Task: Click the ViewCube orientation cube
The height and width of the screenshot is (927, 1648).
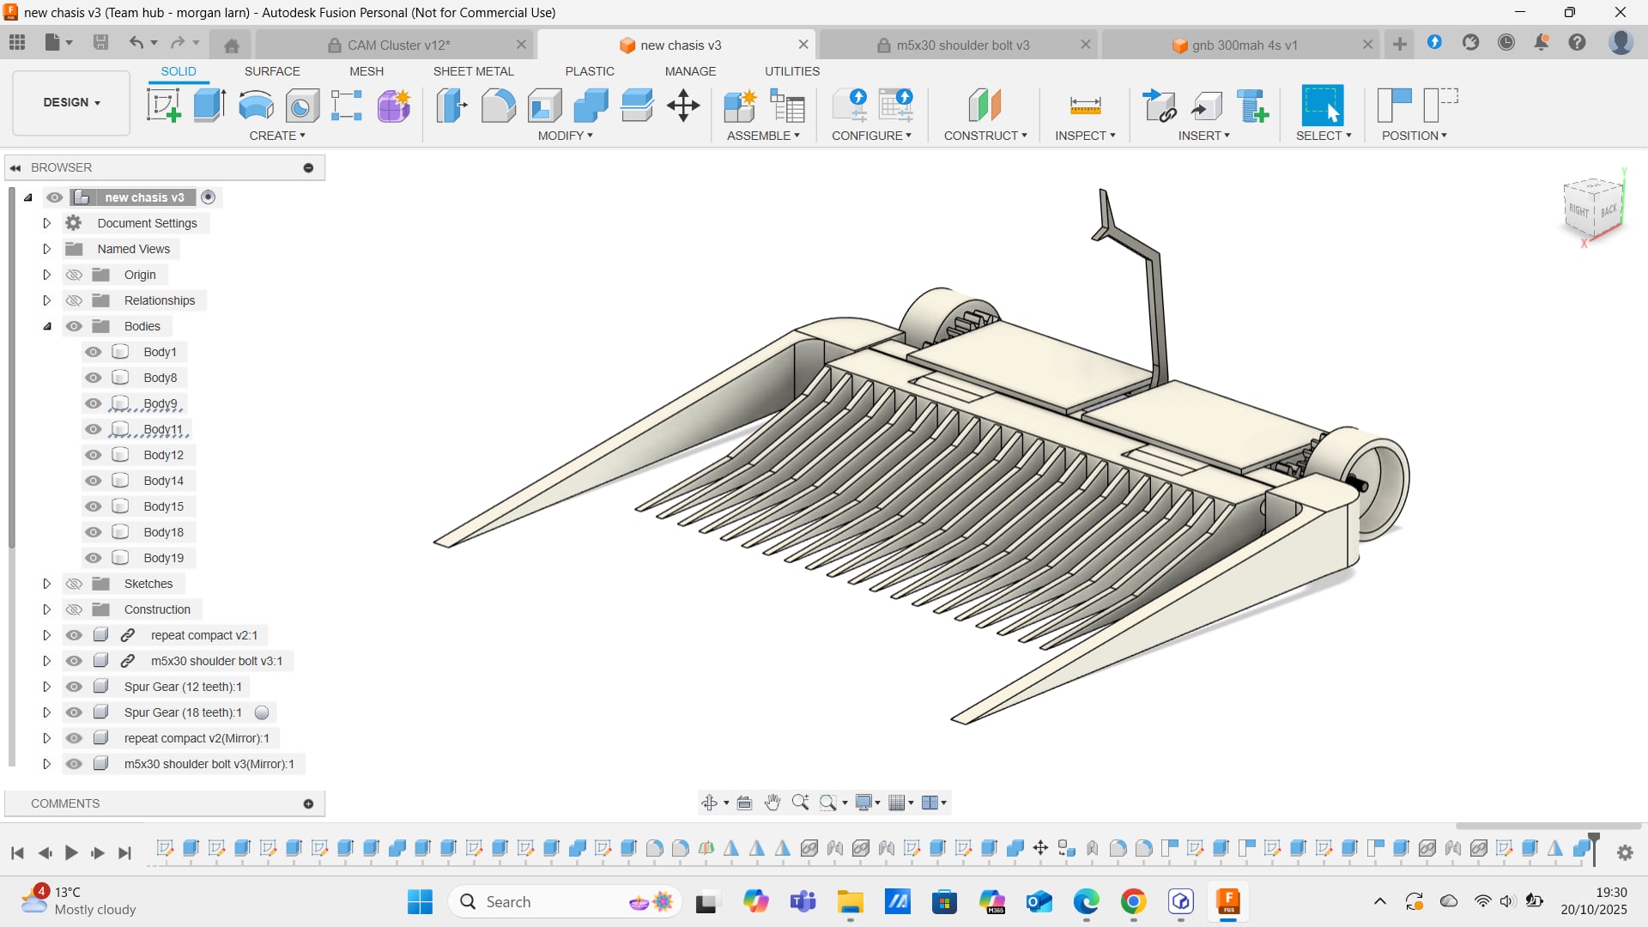Action: [x=1593, y=209]
